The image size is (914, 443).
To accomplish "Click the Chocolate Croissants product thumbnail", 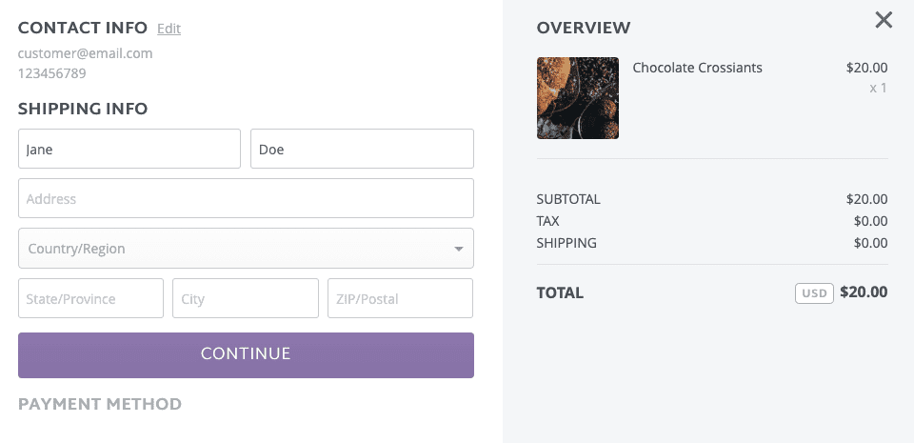I will (578, 98).
